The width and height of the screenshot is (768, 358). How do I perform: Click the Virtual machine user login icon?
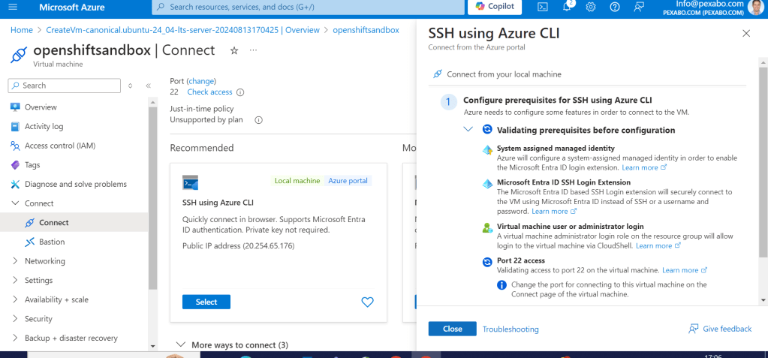coord(487,228)
